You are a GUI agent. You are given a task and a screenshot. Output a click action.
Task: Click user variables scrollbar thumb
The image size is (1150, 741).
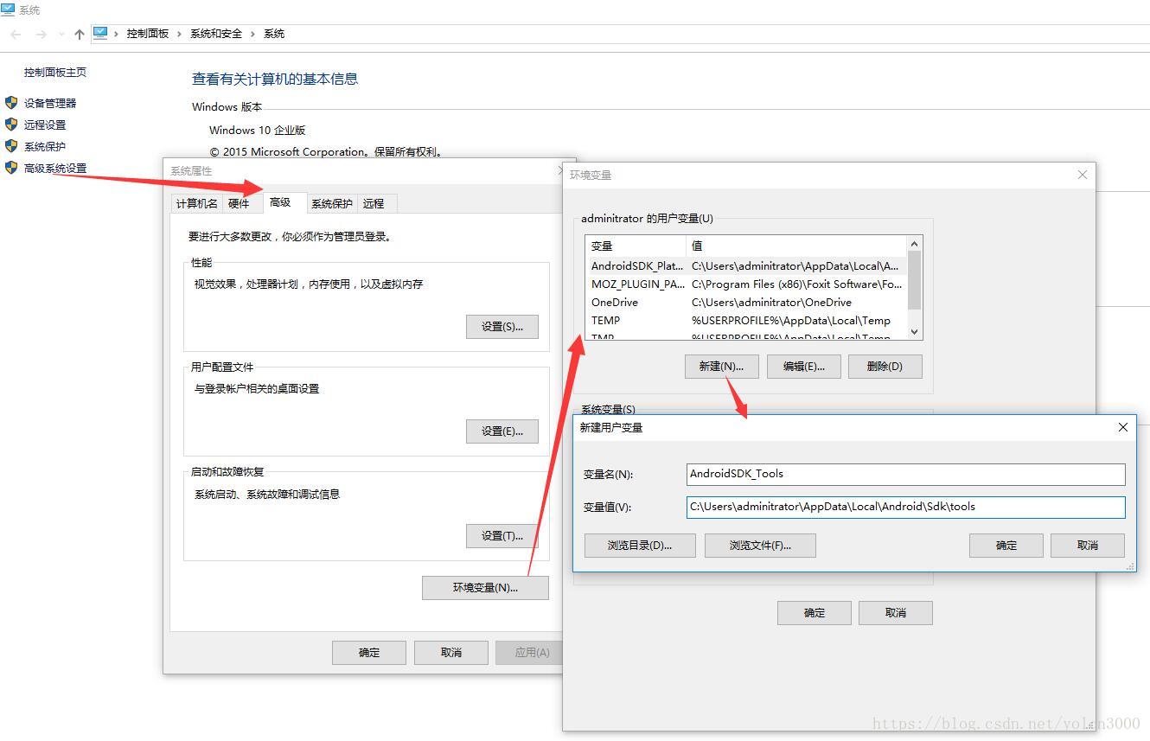pyautogui.click(x=914, y=279)
